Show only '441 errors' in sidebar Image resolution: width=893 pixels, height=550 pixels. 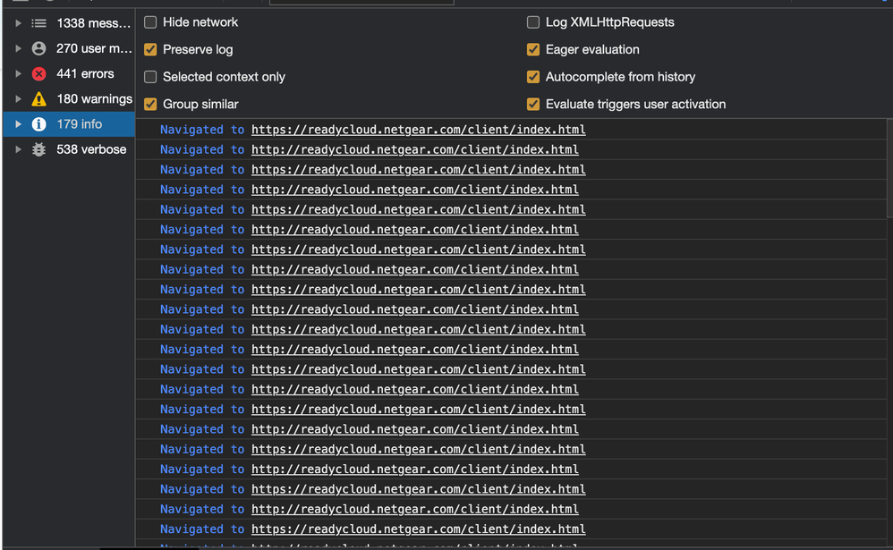[85, 73]
